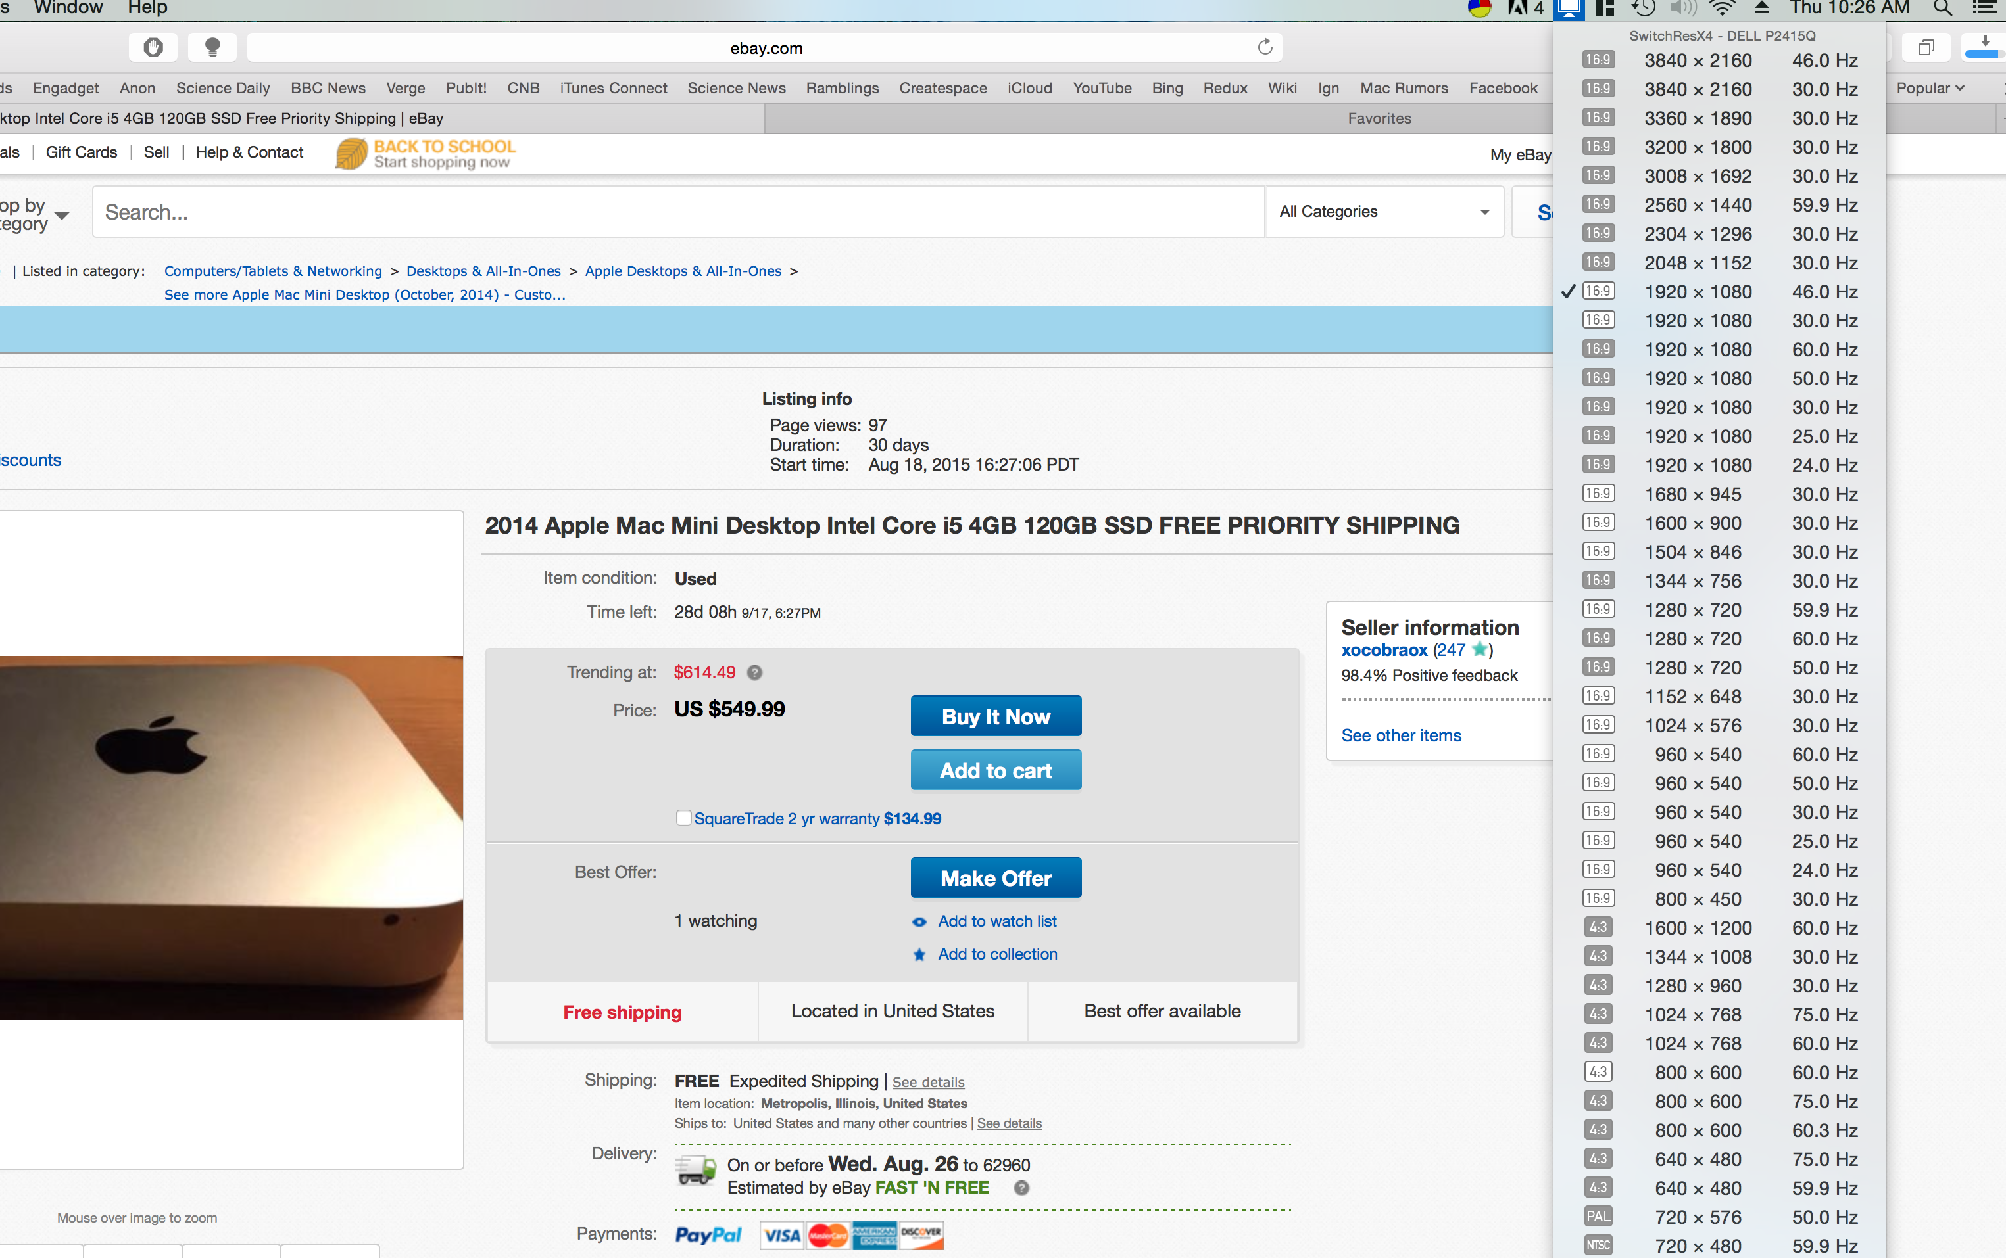Click the Mac Mini product photo
2006x1258 pixels.
click(x=232, y=837)
